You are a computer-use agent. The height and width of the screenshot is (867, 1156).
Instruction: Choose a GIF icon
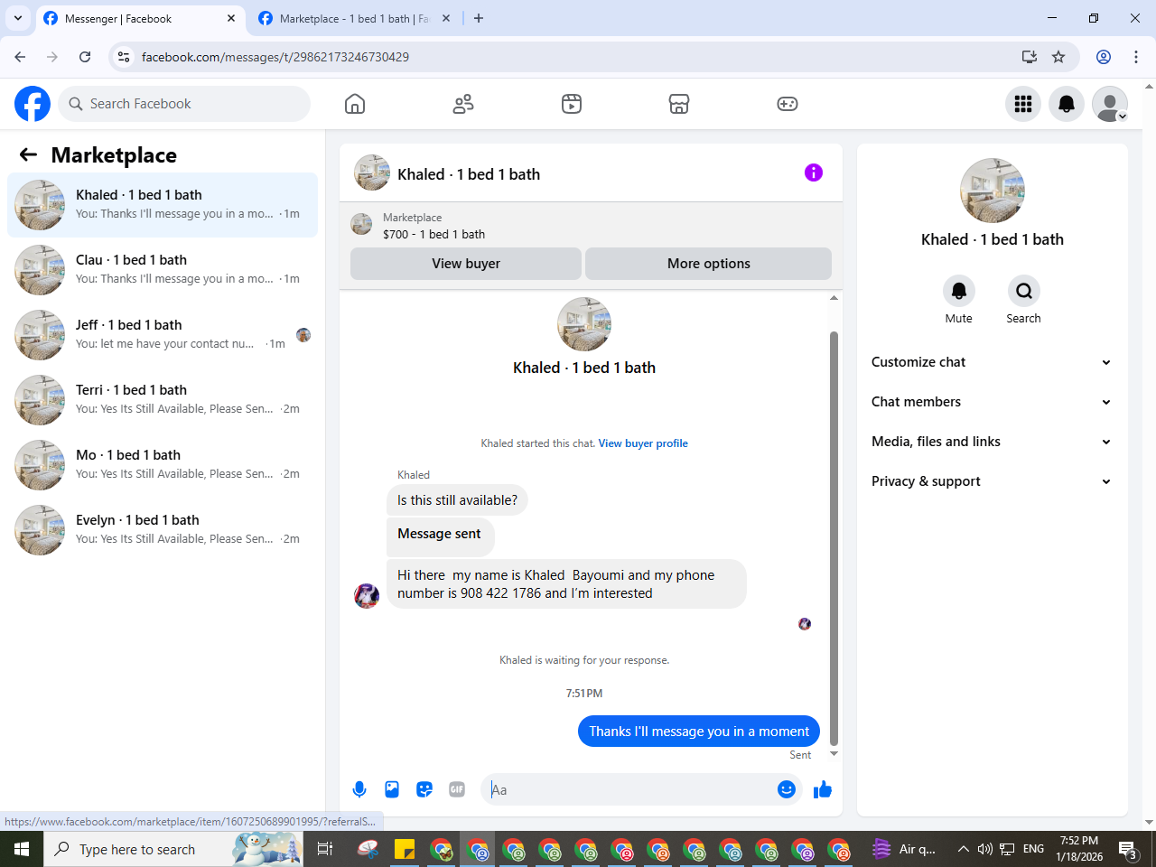point(457,789)
